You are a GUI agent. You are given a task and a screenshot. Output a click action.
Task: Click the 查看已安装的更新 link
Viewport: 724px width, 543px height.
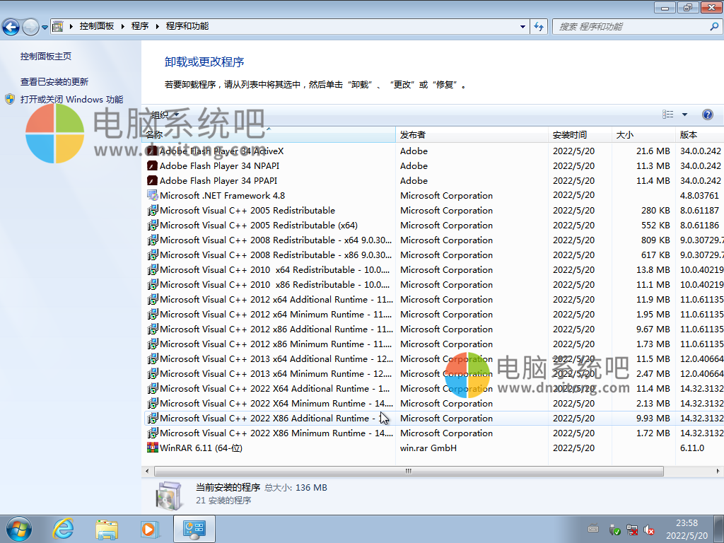(x=54, y=82)
